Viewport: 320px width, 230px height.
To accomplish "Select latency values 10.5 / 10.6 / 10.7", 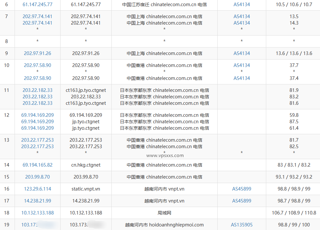I will tap(294, 5).
